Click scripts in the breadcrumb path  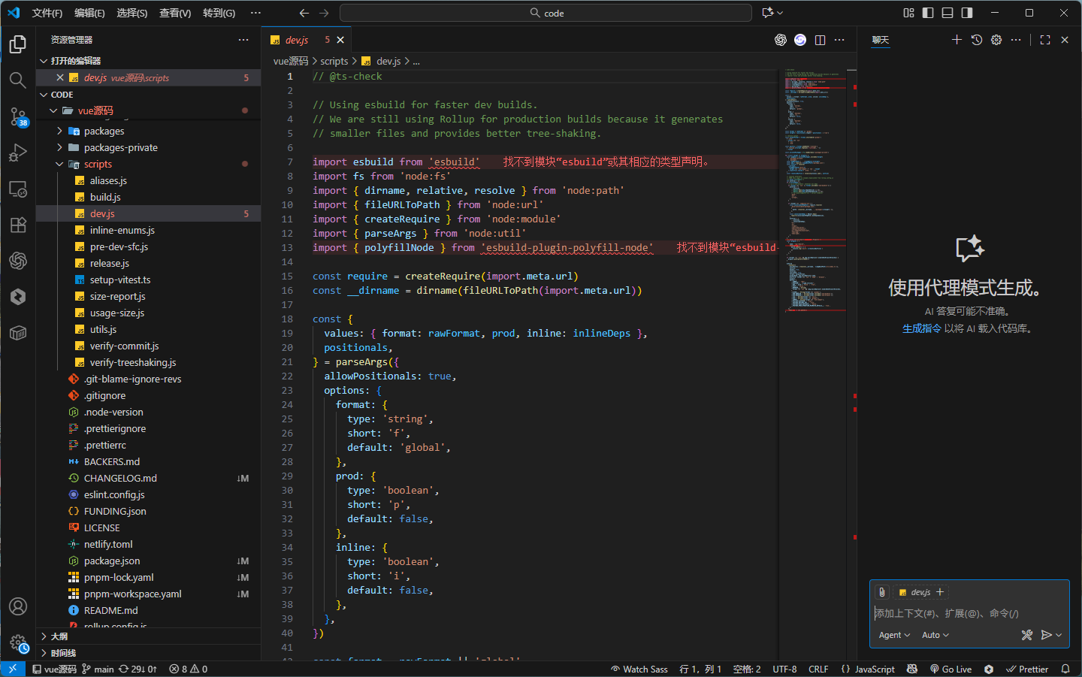(334, 61)
